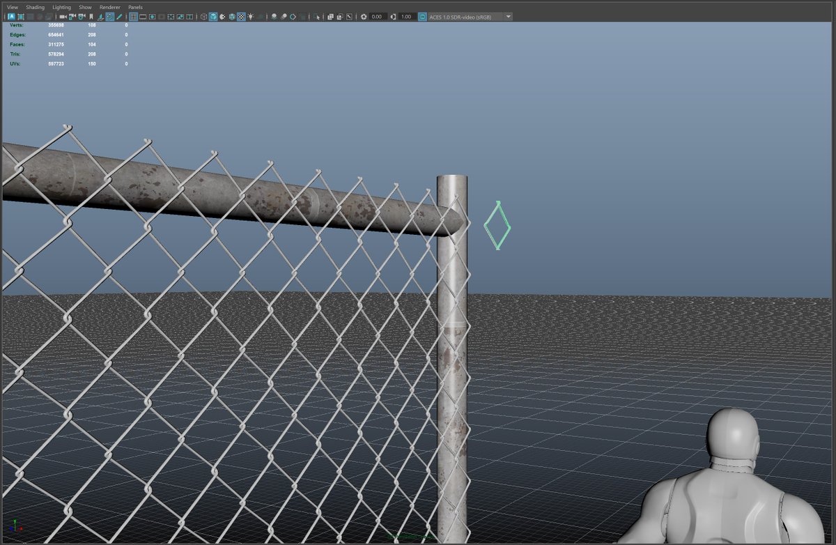Toggle the Field Chart icon
This screenshot has width=836, height=545.
pos(171,17)
